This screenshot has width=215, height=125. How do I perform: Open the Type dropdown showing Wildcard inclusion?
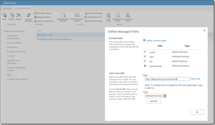[x=155, y=96]
